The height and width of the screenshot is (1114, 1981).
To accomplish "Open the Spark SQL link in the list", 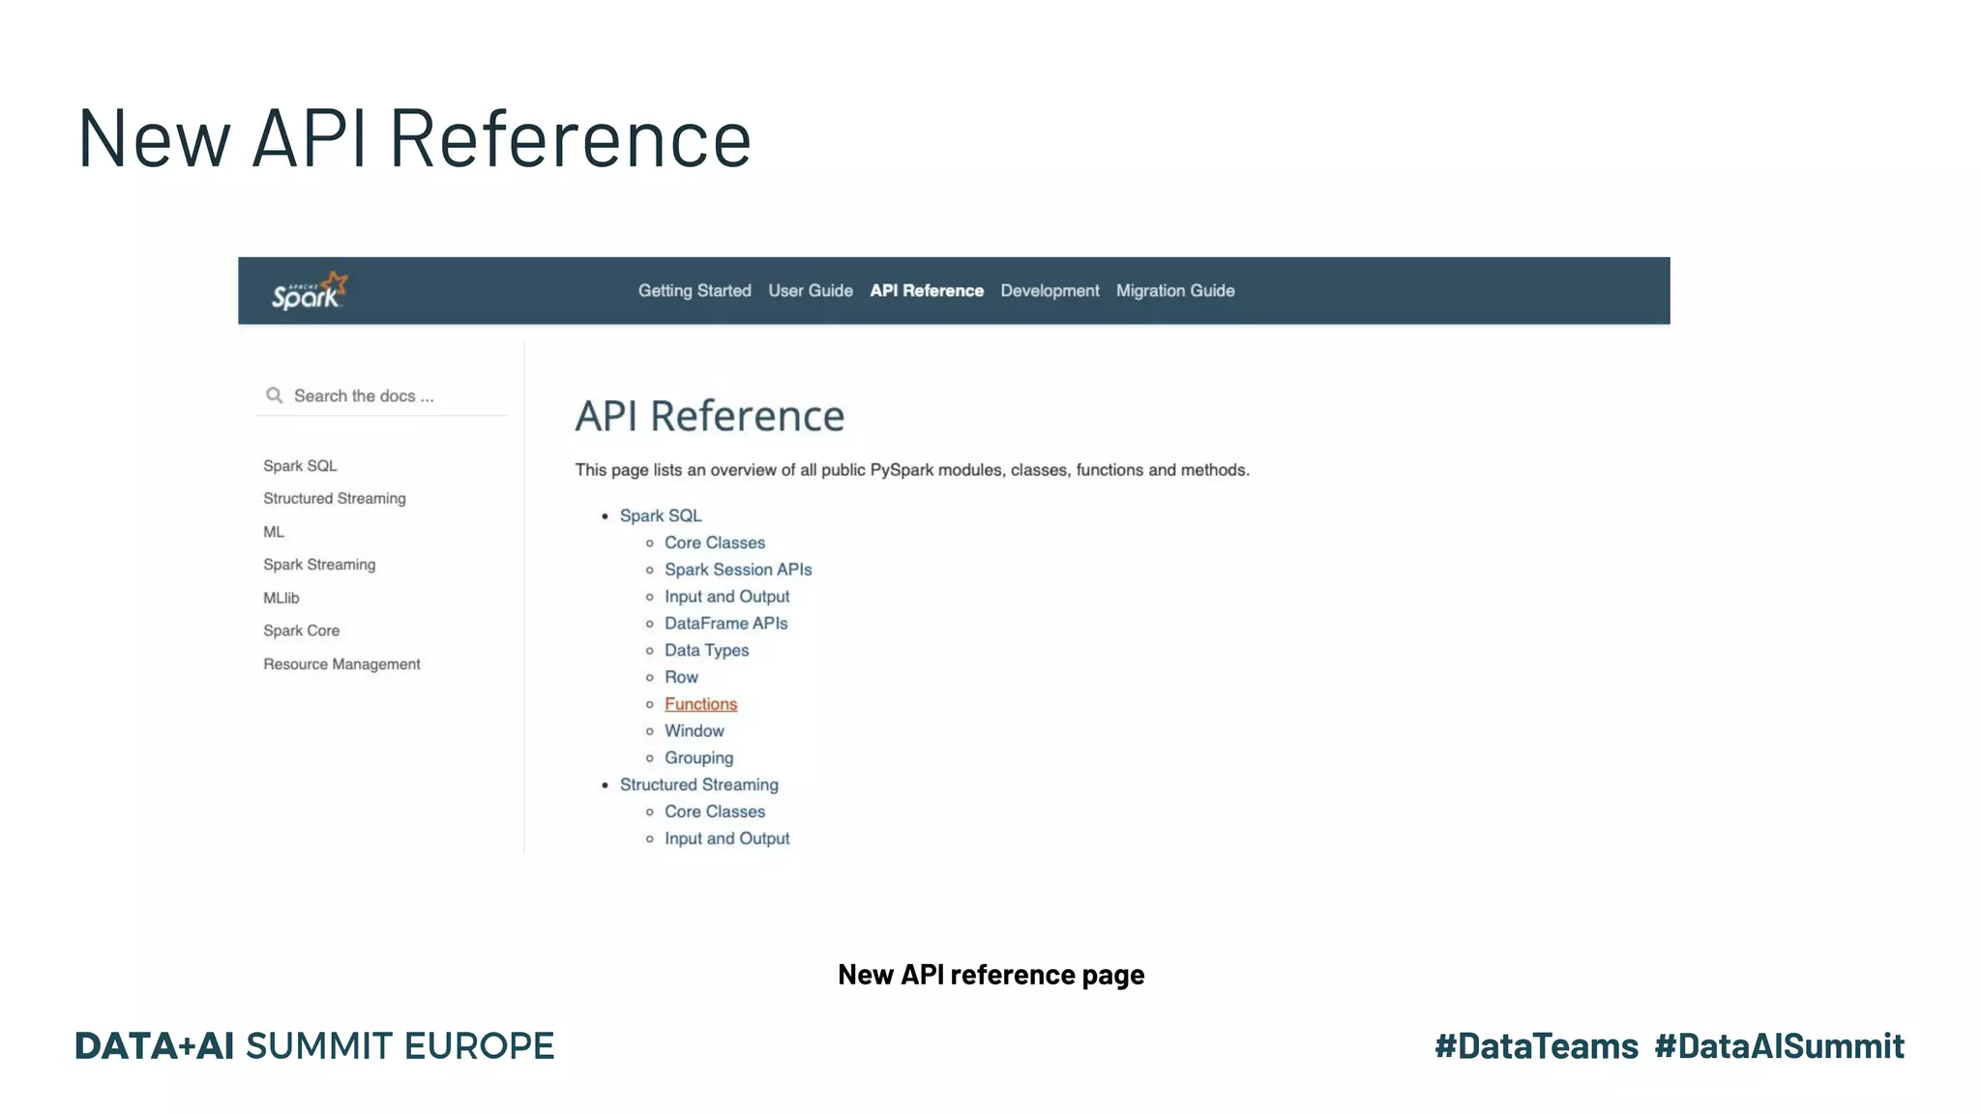I will [x=661, y=515].
